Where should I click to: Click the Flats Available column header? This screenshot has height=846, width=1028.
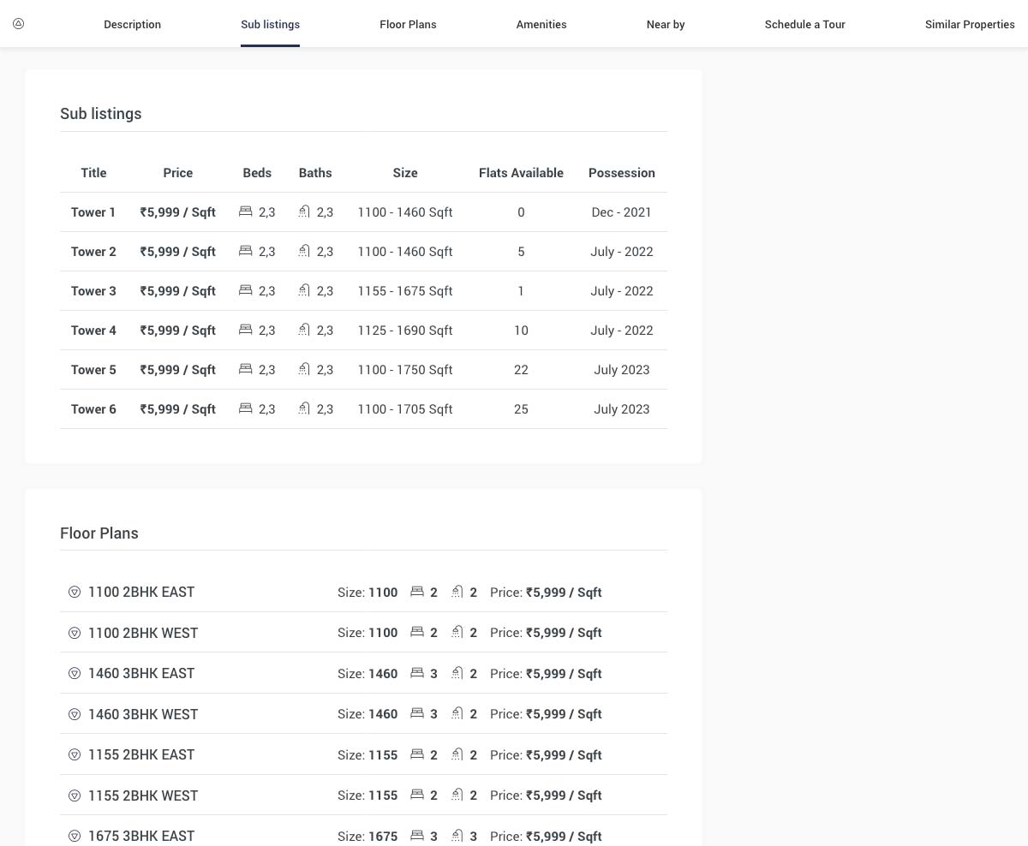click(521, 173)
